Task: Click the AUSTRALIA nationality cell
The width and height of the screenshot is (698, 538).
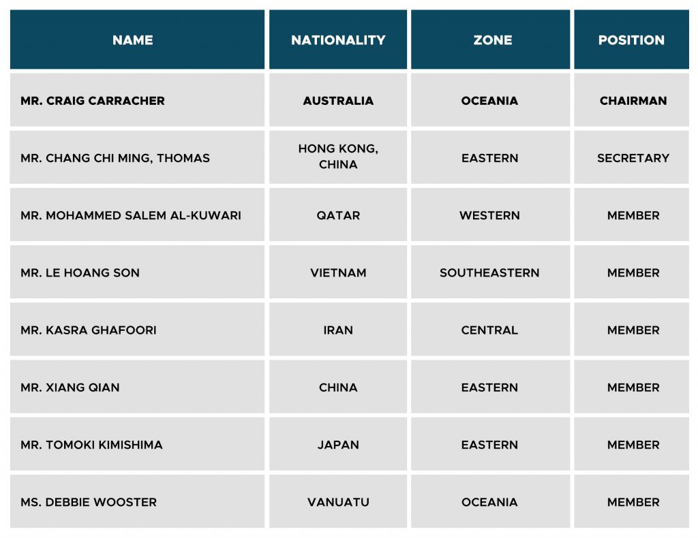Action: (x=338, y=100)
